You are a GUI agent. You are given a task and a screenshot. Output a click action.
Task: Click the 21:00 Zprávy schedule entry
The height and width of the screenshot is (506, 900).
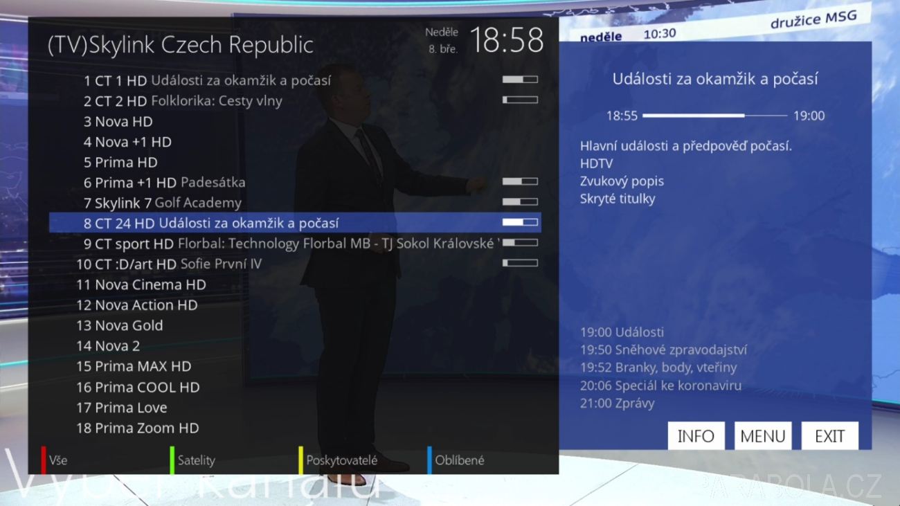coord(618,404)
